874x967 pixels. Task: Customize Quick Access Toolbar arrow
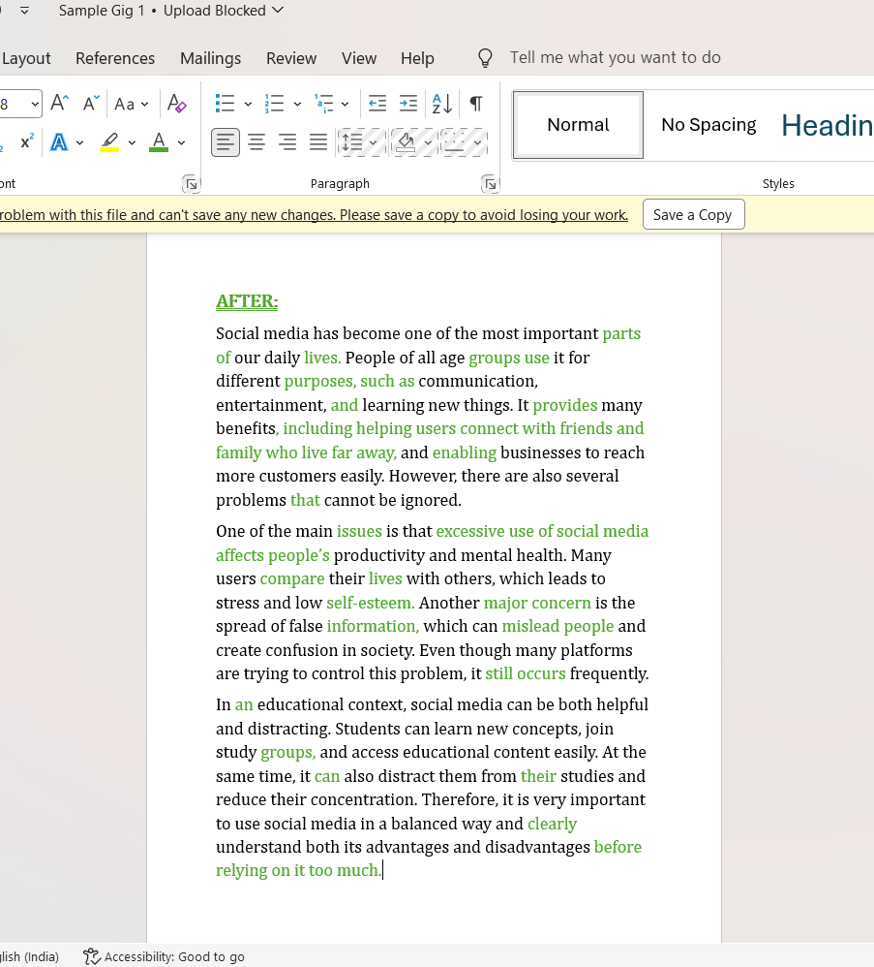pos(24,11)
